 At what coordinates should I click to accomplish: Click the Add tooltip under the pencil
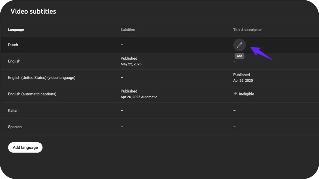click(239, 56)
